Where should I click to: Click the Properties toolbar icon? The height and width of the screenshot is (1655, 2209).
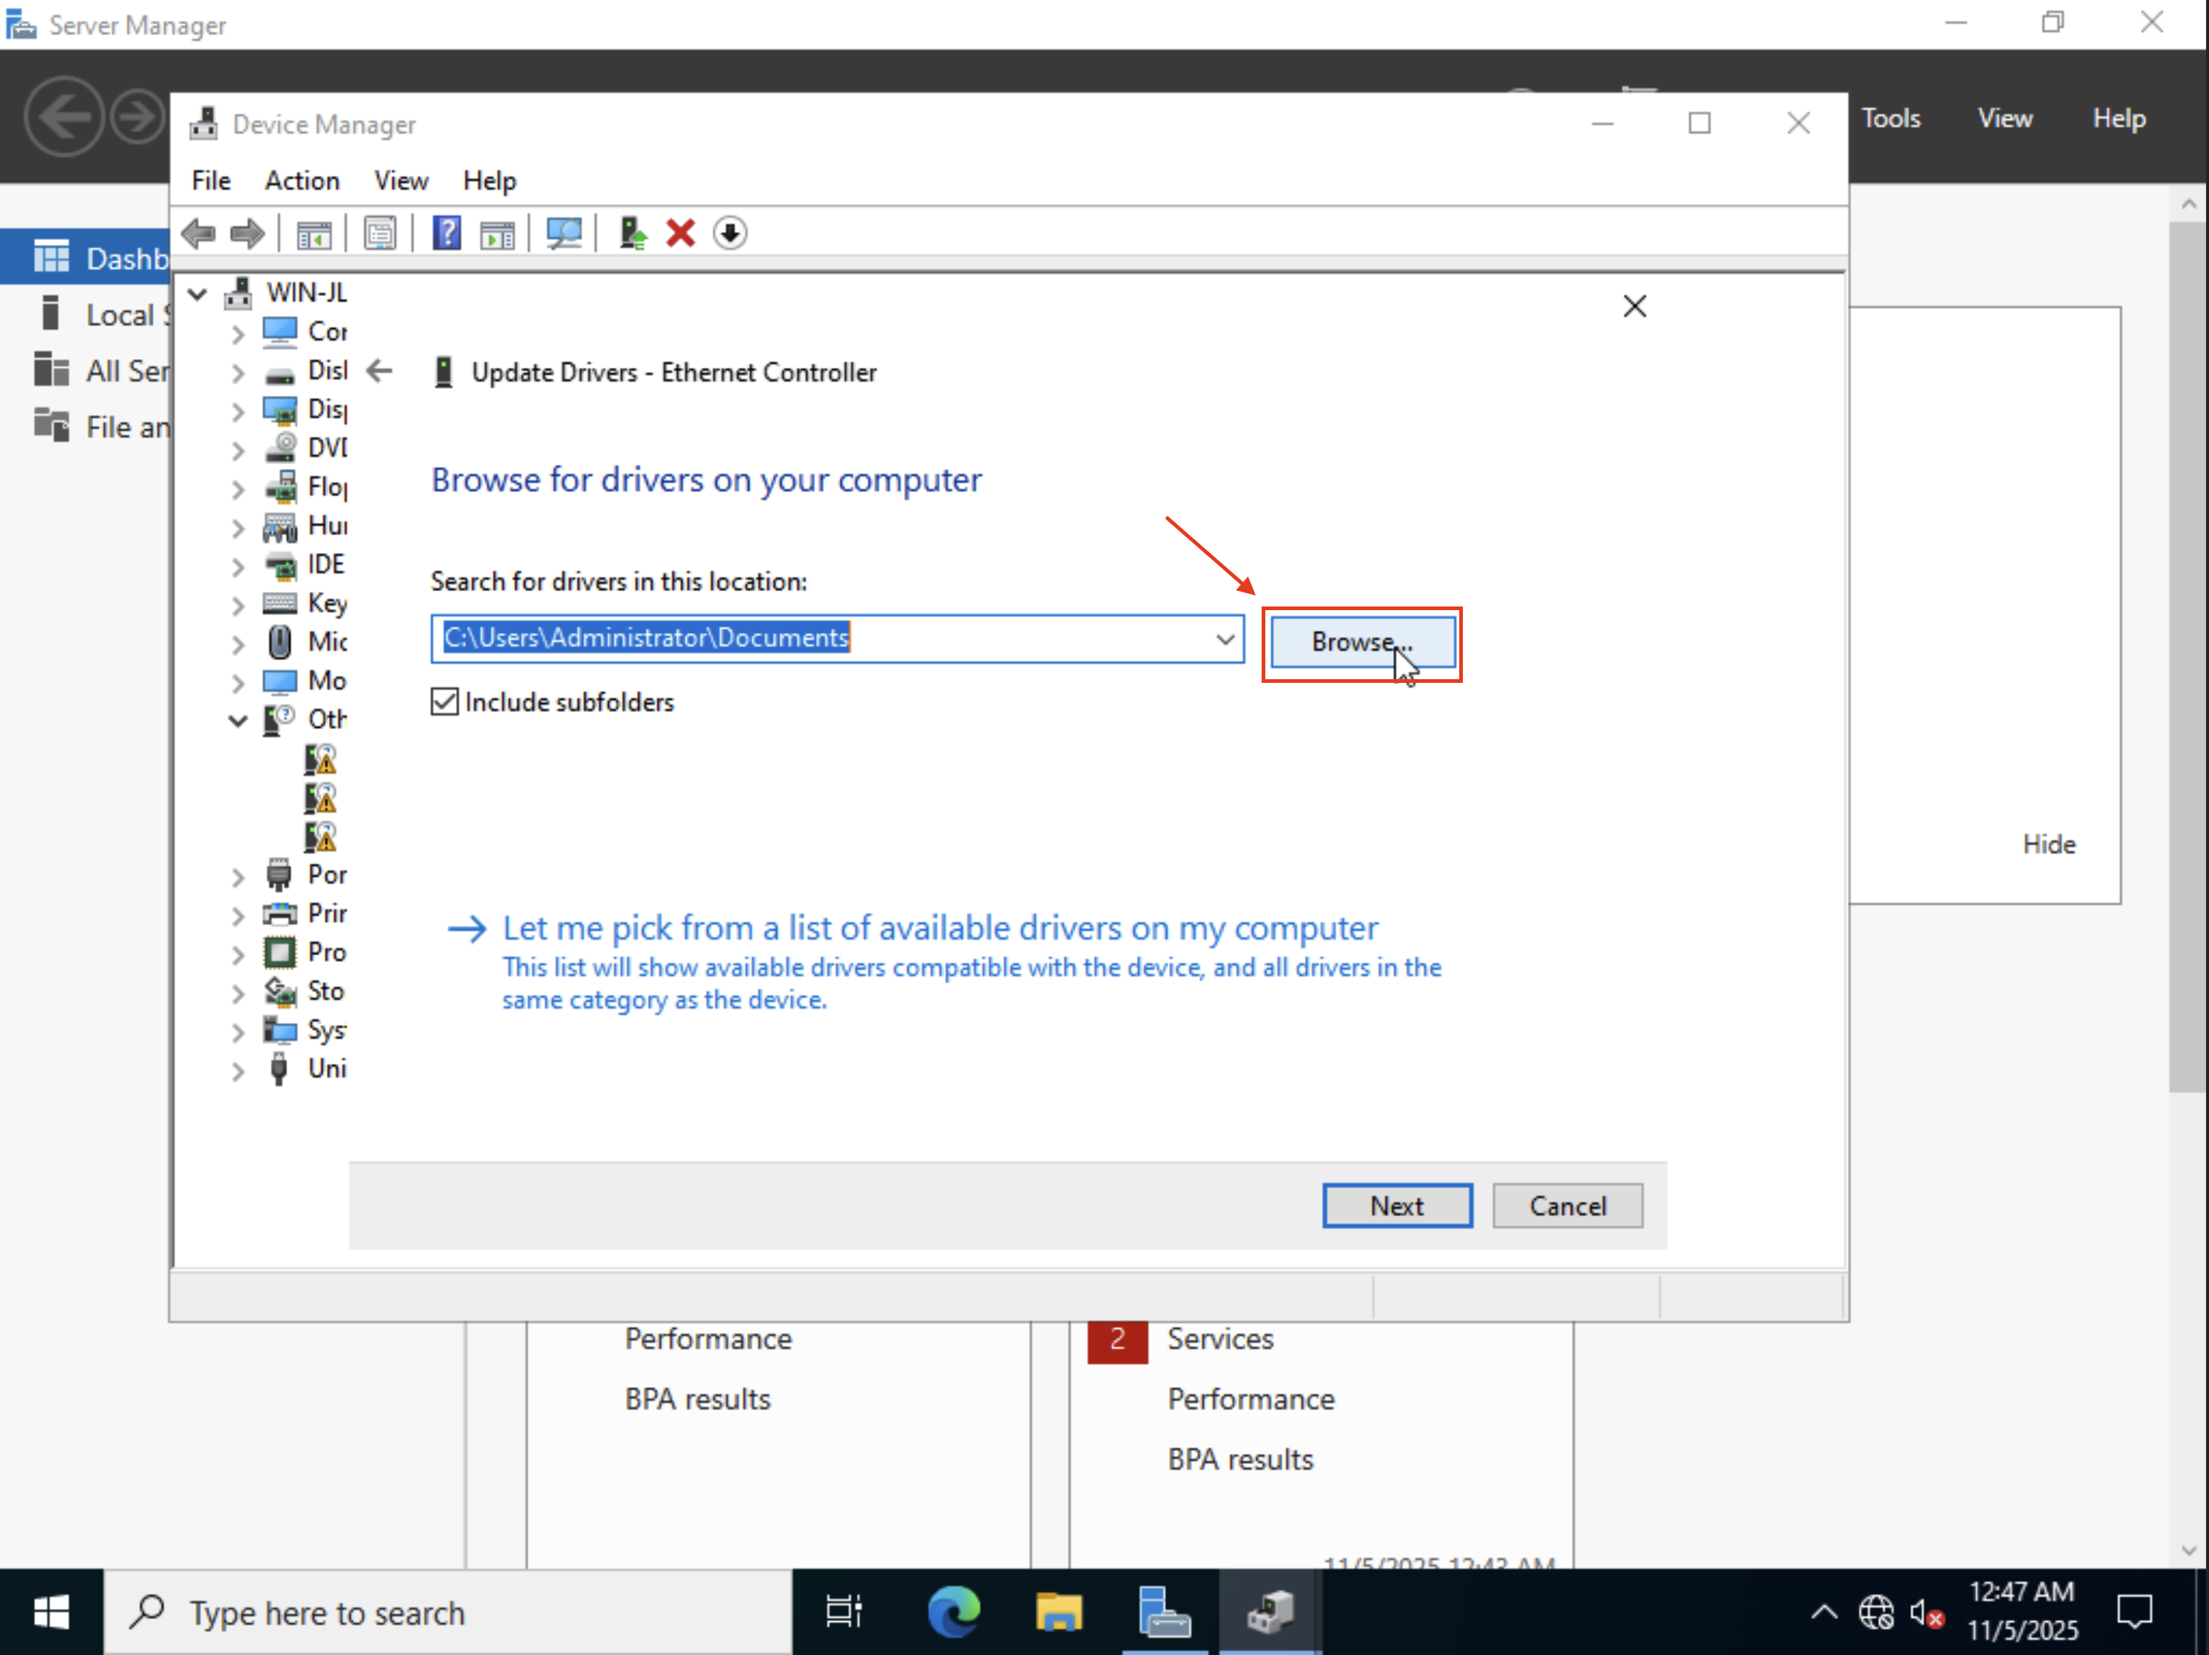380,233
